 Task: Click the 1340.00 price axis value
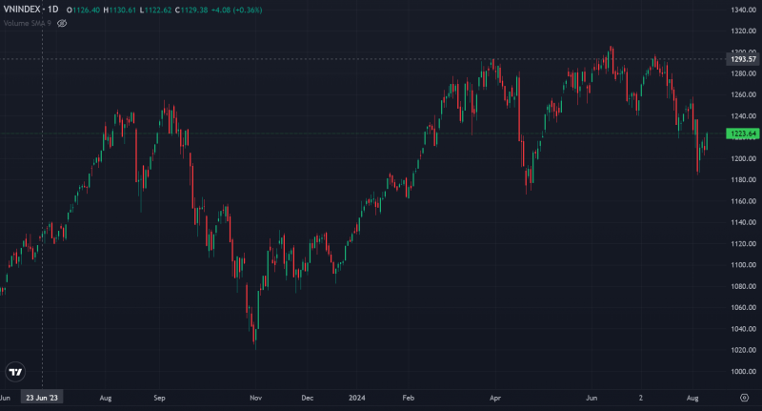point(744,10)
